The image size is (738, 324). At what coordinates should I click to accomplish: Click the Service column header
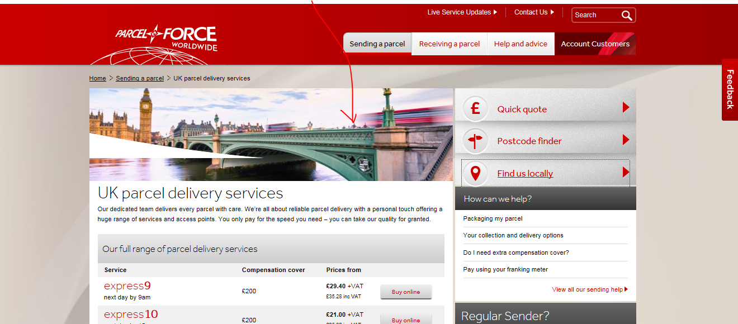point(115,270)
